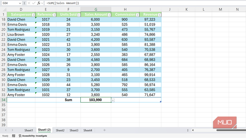
Task: Click the Cancel (X) icon in formula bar
Action: click(x=29, y=3)
